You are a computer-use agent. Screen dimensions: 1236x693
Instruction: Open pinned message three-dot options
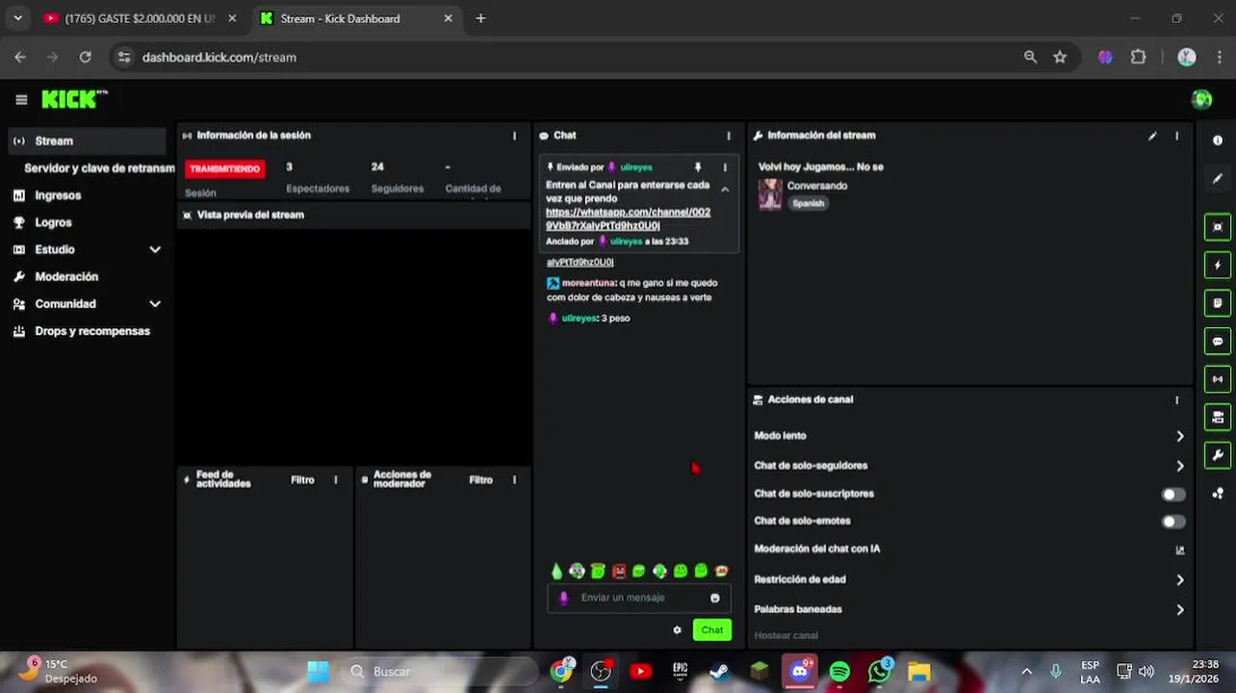725,167
